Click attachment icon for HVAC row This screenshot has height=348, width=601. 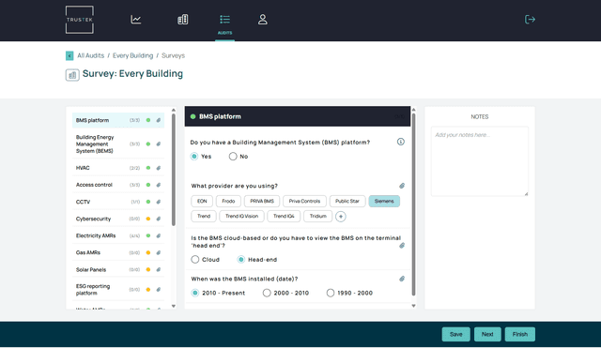click(x=159, y=168)
